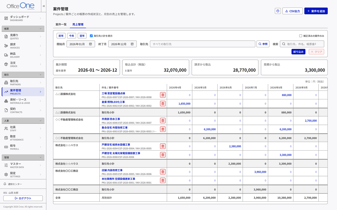This screenshot has width=337, height=210.
Task: Click the 契約 contracts icon
Action: point(6,110)
